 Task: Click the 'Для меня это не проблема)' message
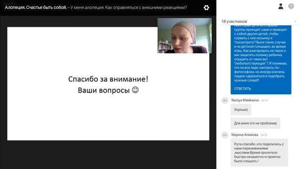pyautogui.click(x=255, y=123)
